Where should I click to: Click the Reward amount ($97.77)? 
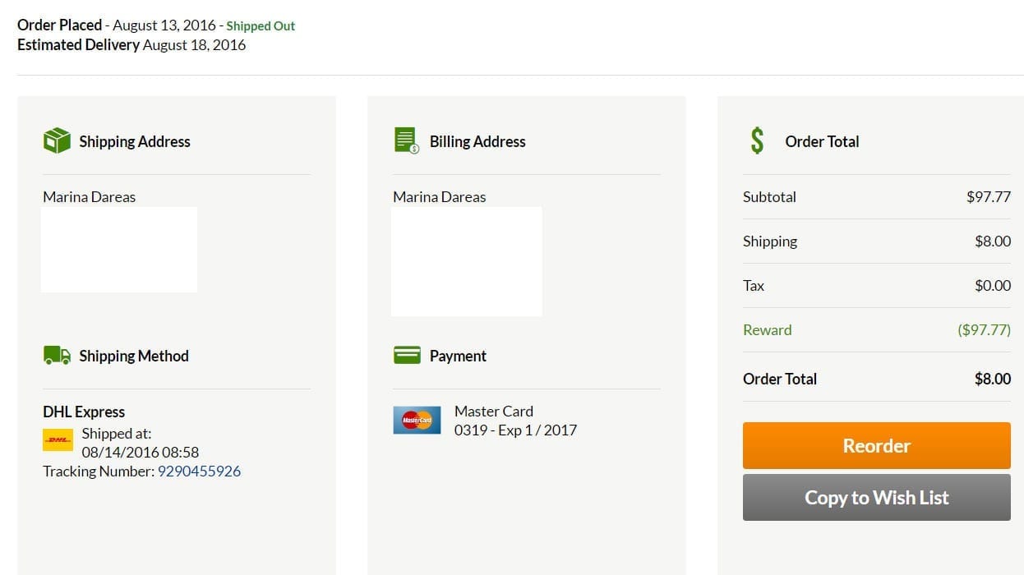pyautogui.click(x=984, y=329)
